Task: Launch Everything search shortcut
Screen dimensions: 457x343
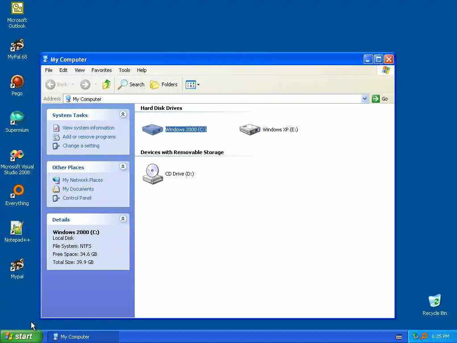Action: 17,195
